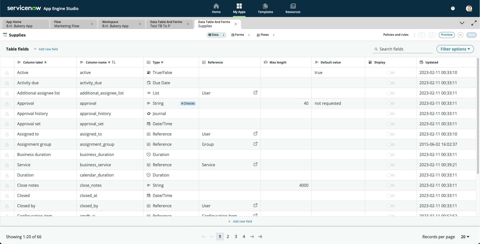This screenshot has width=480, height=244.
Task: Expand the tab list chevron
Action: (x=462, y=23)
